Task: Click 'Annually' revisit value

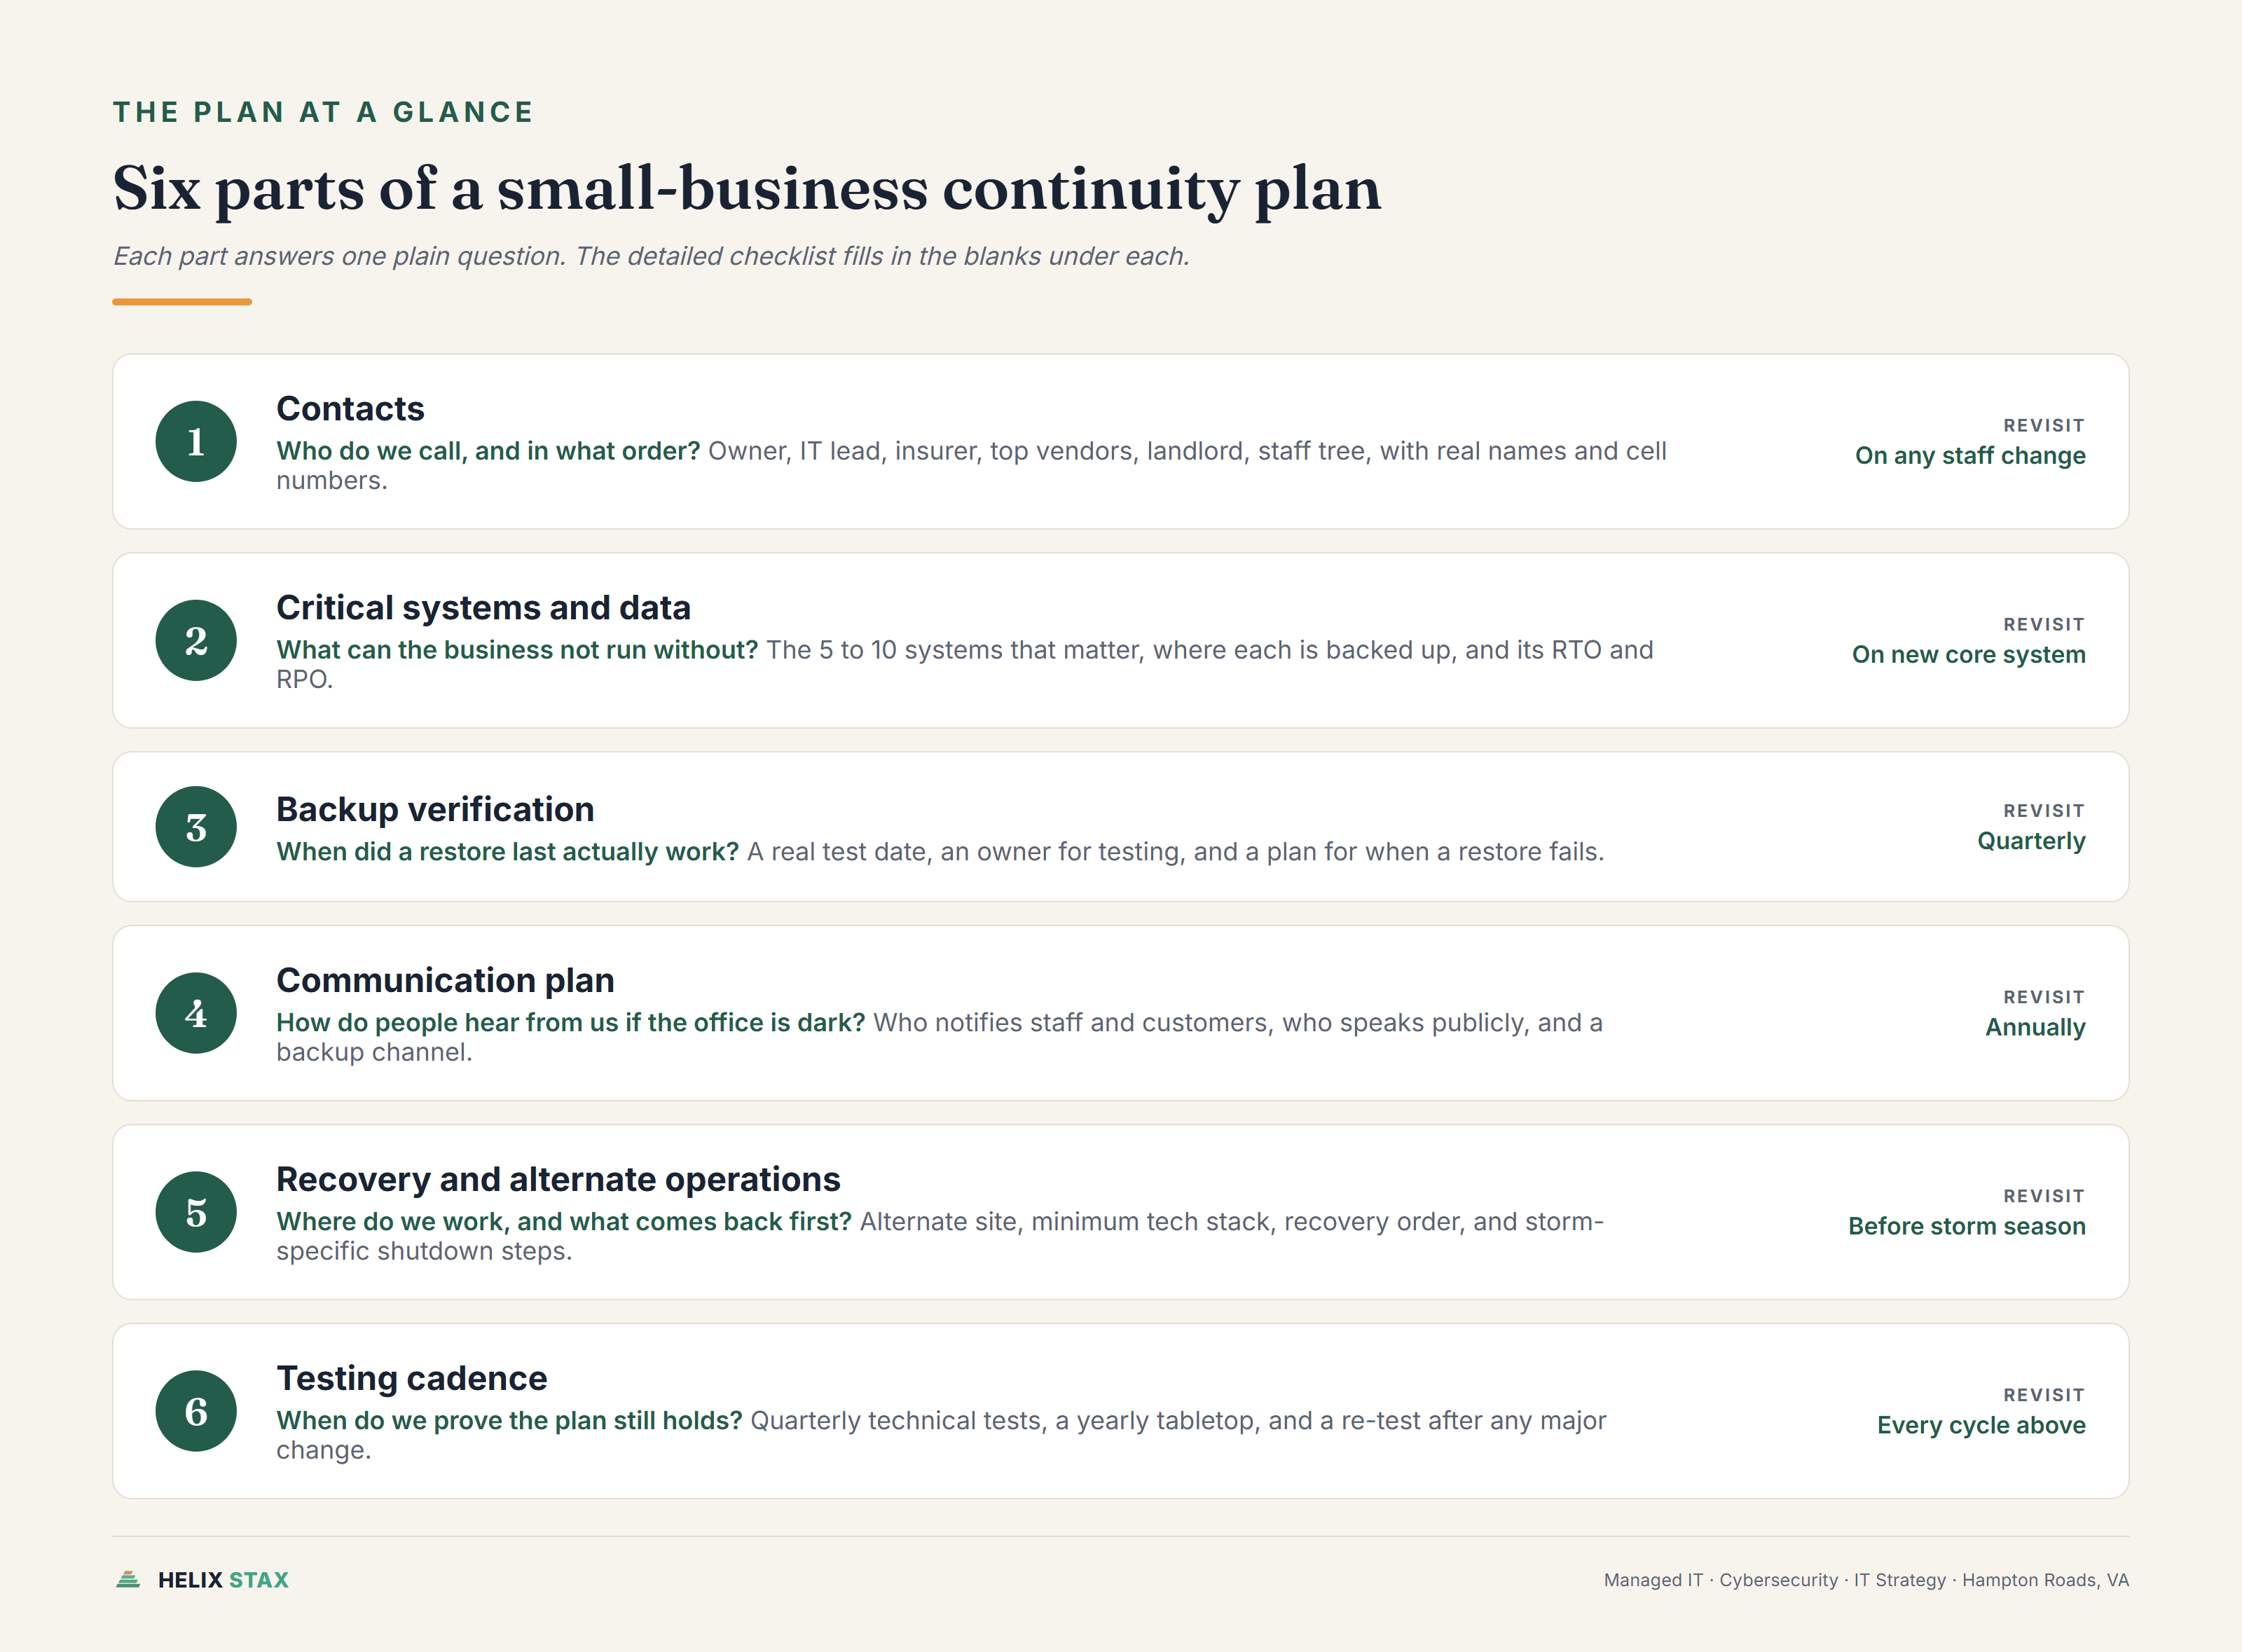Action: pyautogui.click(x=2035, y=1028)
